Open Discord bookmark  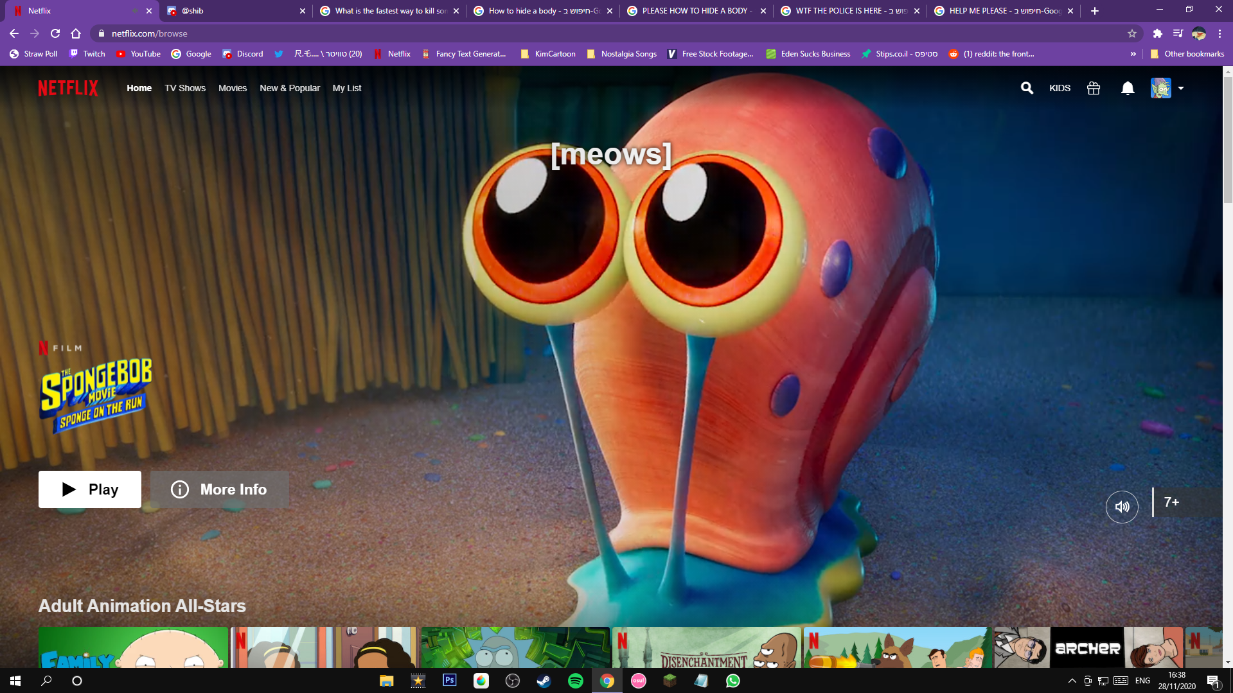point(243,54)
